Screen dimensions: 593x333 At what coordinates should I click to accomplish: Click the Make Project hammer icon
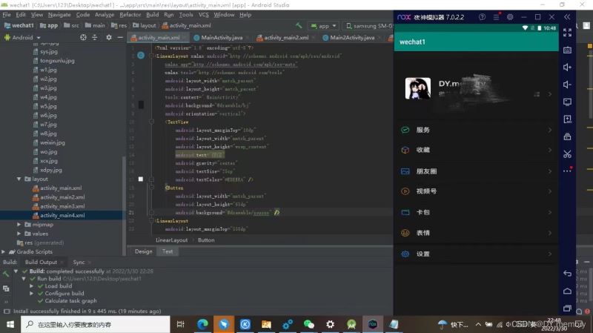tap(299, 25)
